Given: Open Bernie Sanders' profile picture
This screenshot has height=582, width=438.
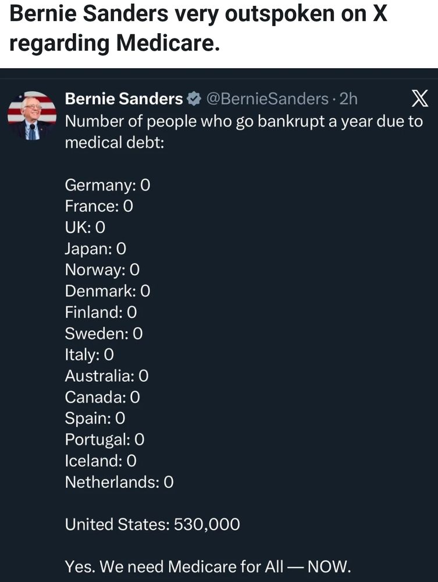Looking at the screenshot, I should [32, 115].
